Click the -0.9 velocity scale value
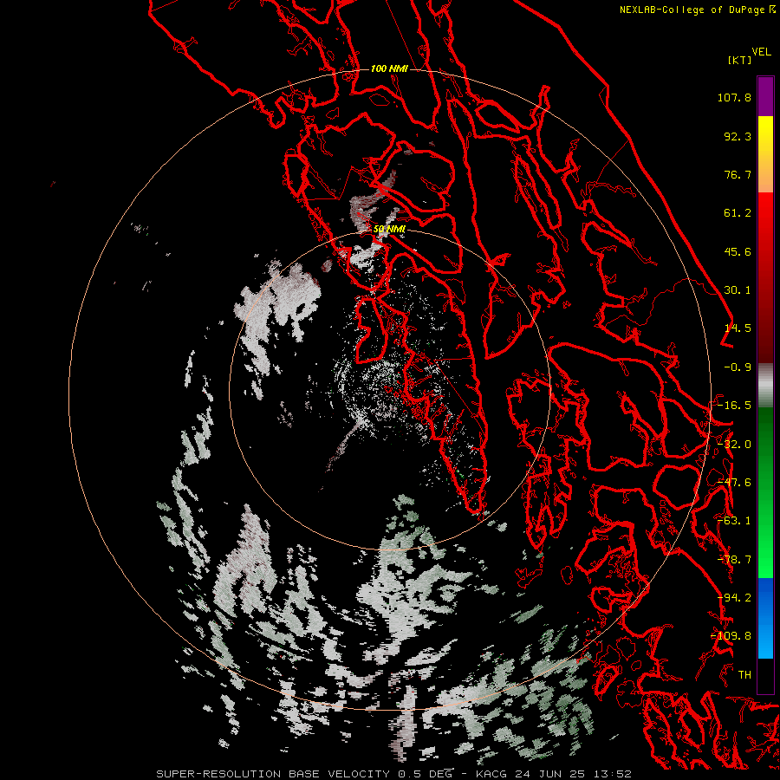Image resolution: width=780 pixels, height=780 pixels. click(738, 367)
